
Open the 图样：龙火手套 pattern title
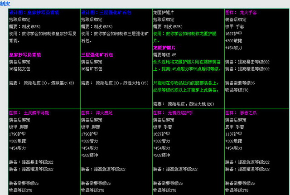pos(241,13)
